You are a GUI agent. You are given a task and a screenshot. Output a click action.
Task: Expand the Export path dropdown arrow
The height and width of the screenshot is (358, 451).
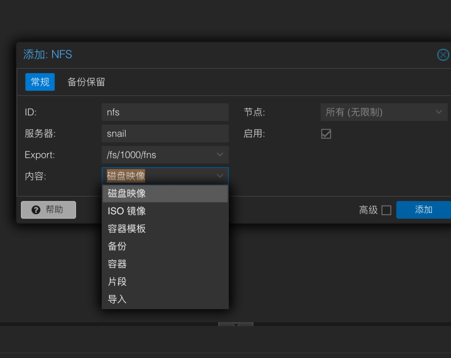pyautogui.click(x=220, y=155)
